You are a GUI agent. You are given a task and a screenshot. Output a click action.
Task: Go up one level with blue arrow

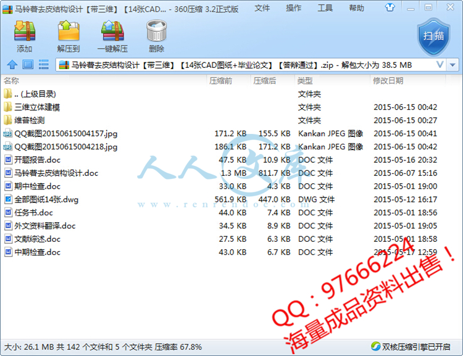tap(12, 64)
